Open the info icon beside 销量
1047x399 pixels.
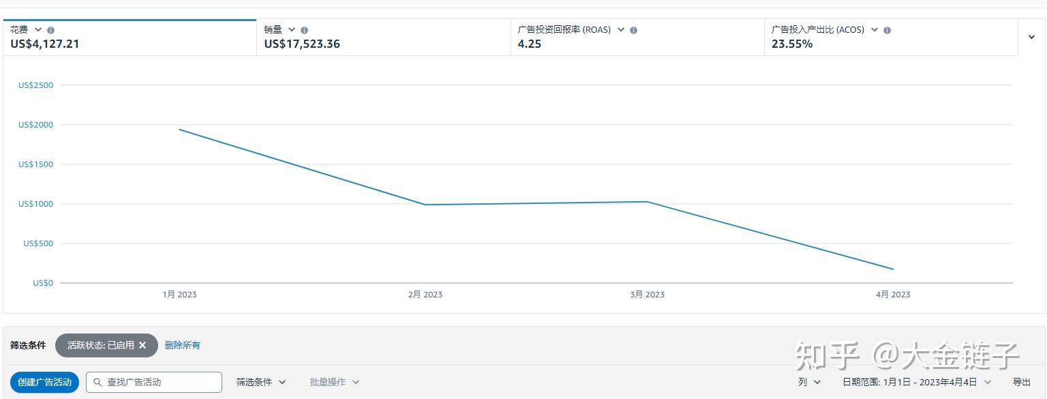tap(305, 30)
